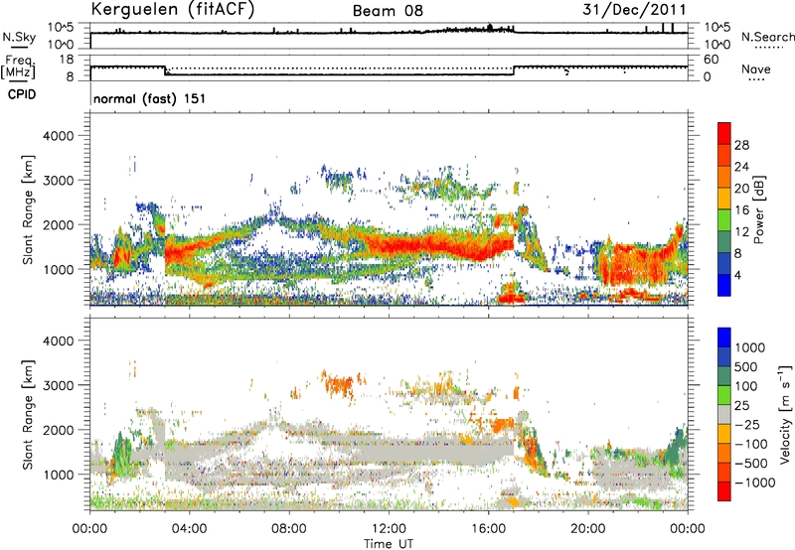This screenshot has width=795, height=550.
Task: Click the 'Nave' legend label
Action: pyautogui.click(x=756, y=69)
